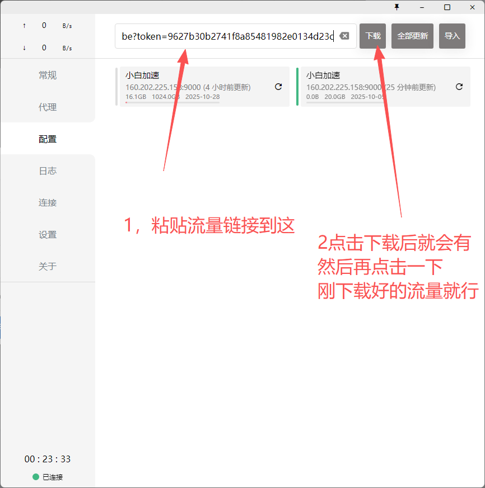Image resolution: width=485 pixels, height=488 pixels.
Task: Refresh the profile updated 4 hours ago
Action: click(x=278, y=87)
